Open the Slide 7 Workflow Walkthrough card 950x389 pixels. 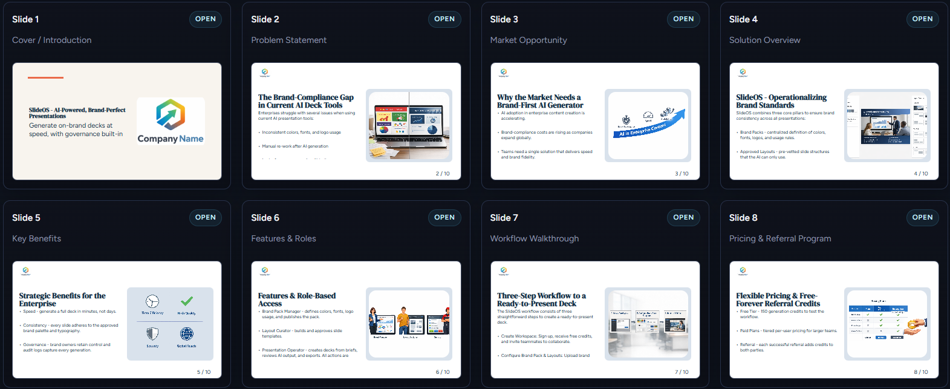coord(683,218)
